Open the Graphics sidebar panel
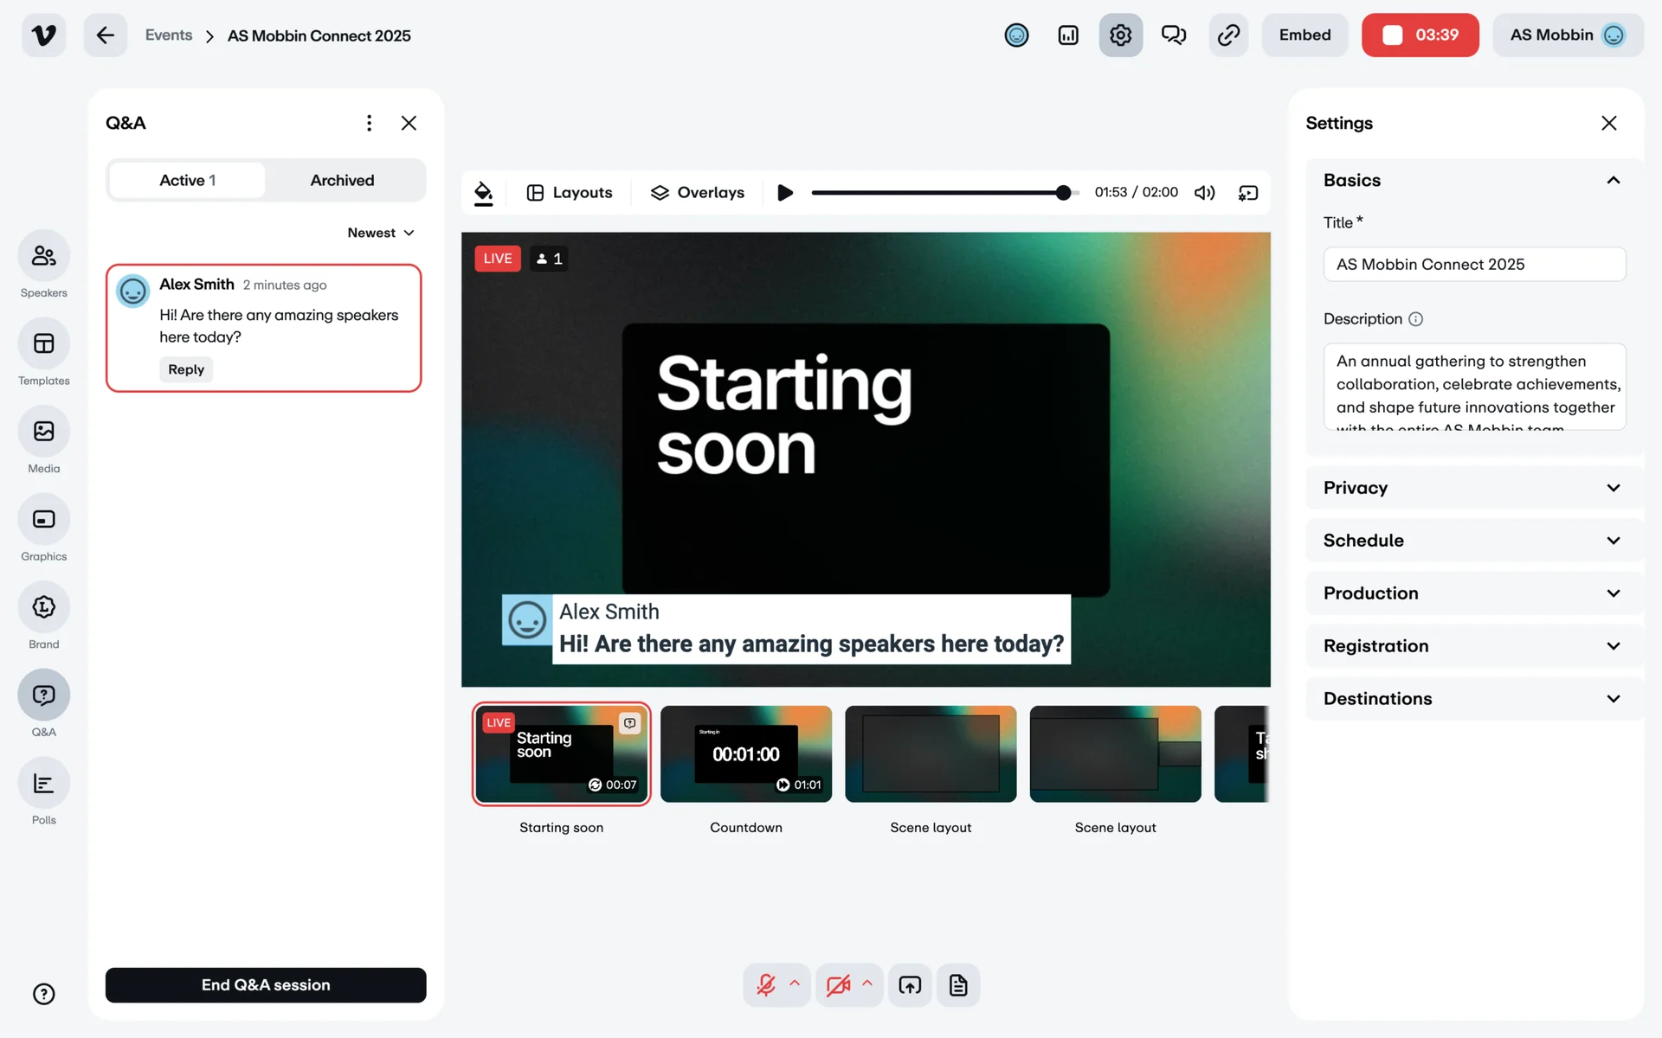1662x1038 pixels. (x=43, y=520)
